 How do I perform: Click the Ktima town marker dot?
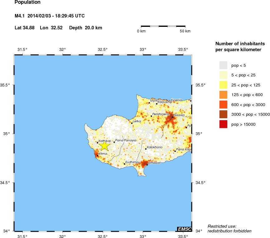tap(98, 155)
